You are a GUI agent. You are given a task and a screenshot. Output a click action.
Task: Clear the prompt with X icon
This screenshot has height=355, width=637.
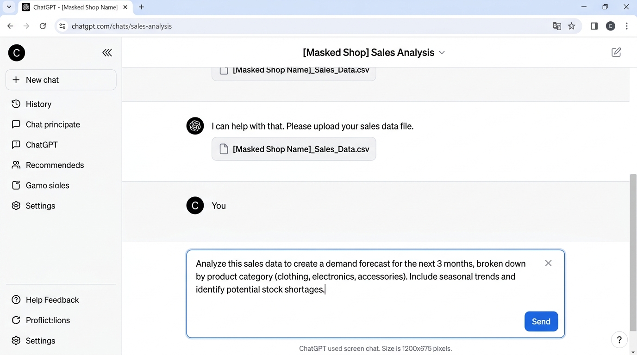[x=548, y=263]
